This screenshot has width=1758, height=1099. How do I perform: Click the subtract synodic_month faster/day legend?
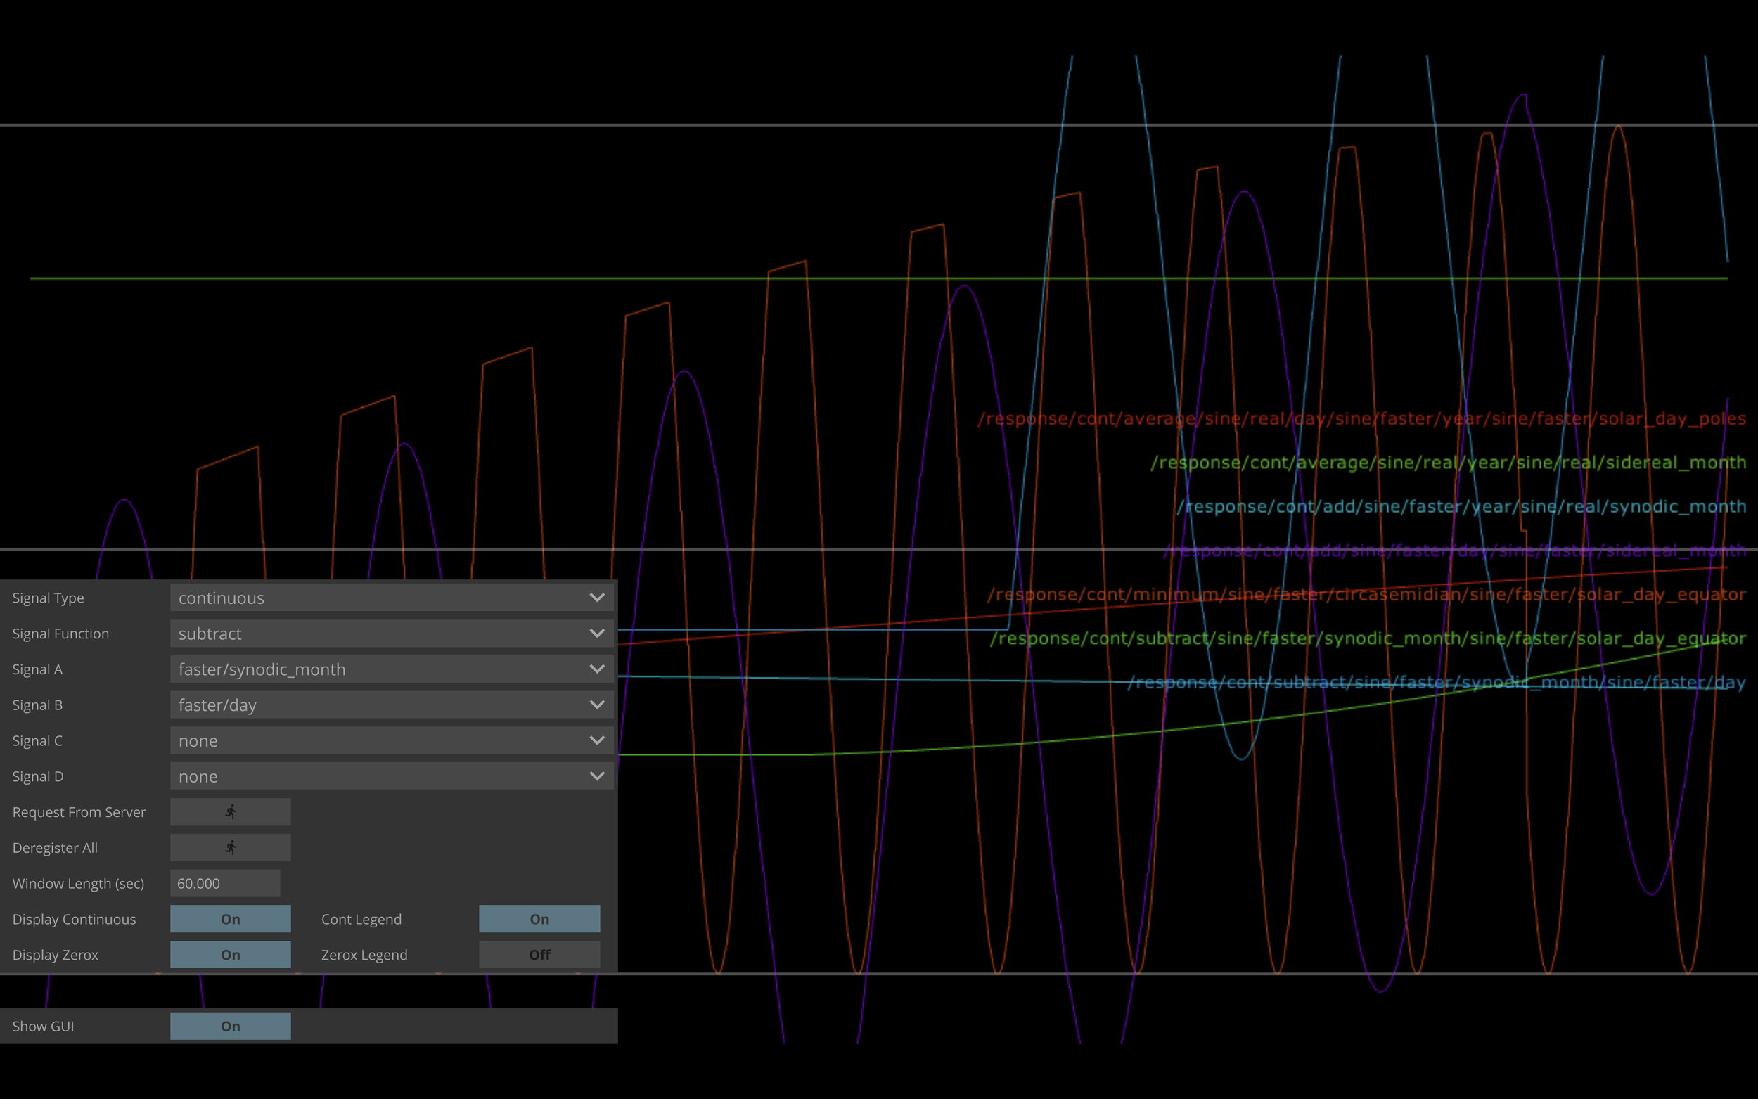click(1436, 683)
